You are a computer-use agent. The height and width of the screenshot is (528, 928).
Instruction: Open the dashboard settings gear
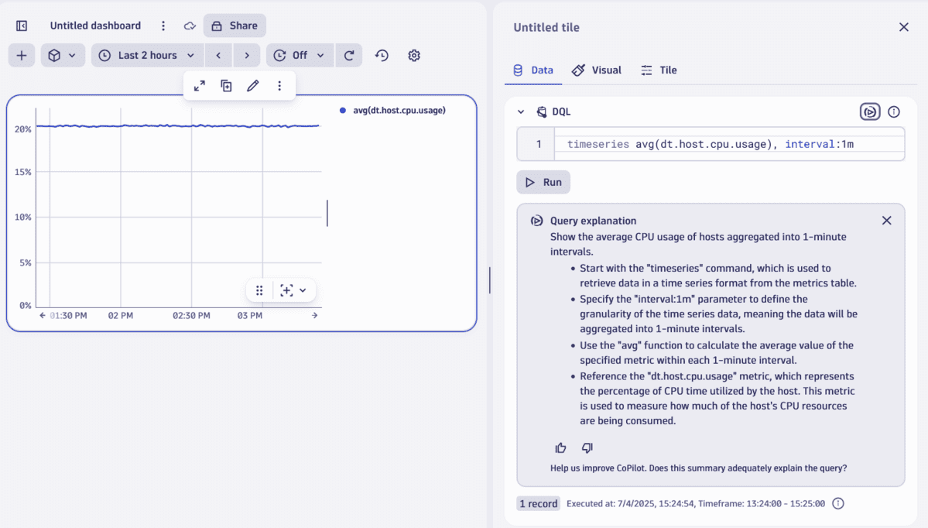[414, 55]
